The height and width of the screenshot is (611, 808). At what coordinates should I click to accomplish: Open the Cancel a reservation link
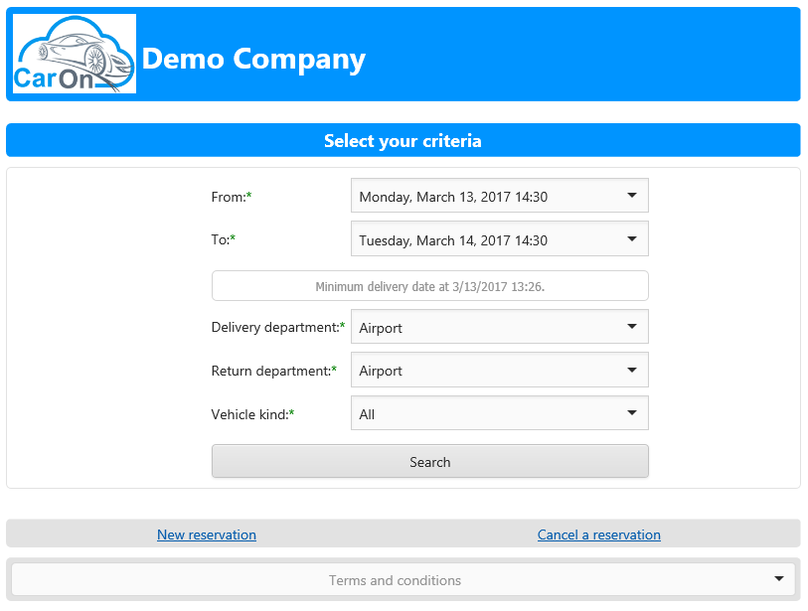pyautogui.click(x=598, y=535)
